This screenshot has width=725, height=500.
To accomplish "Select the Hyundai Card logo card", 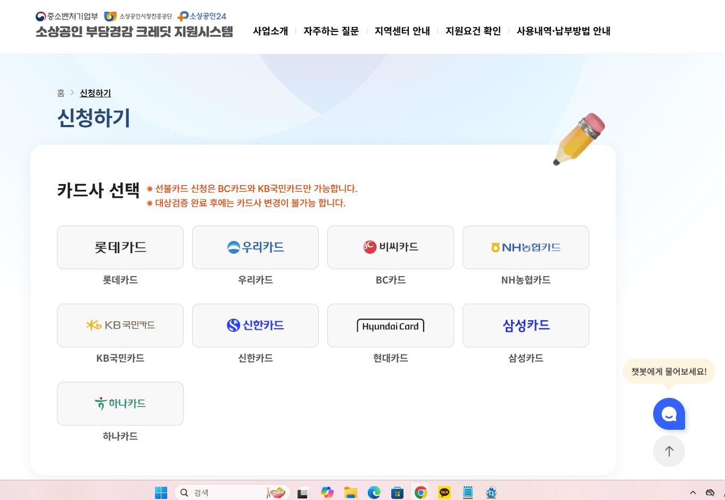I will tap(391, 326).
